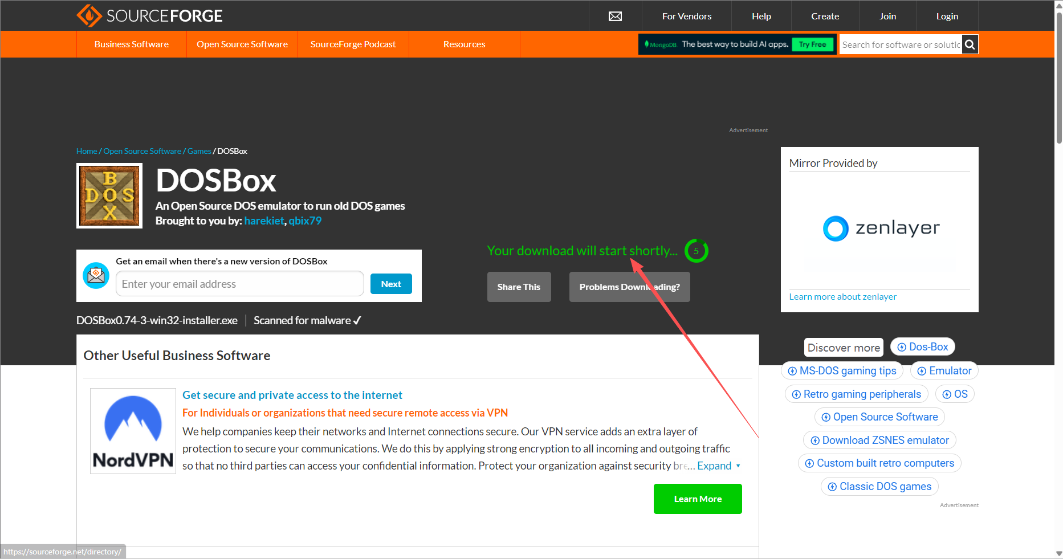
Task: Click the search magnifier icon
Action: click(970, 44)
